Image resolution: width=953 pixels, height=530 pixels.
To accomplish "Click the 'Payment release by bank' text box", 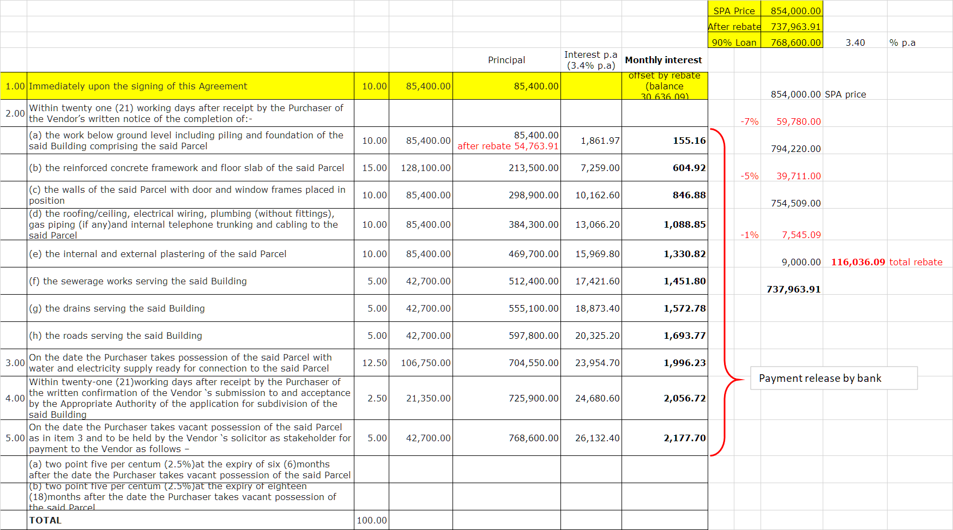I will pyautogui.click(x=834, y=378).
